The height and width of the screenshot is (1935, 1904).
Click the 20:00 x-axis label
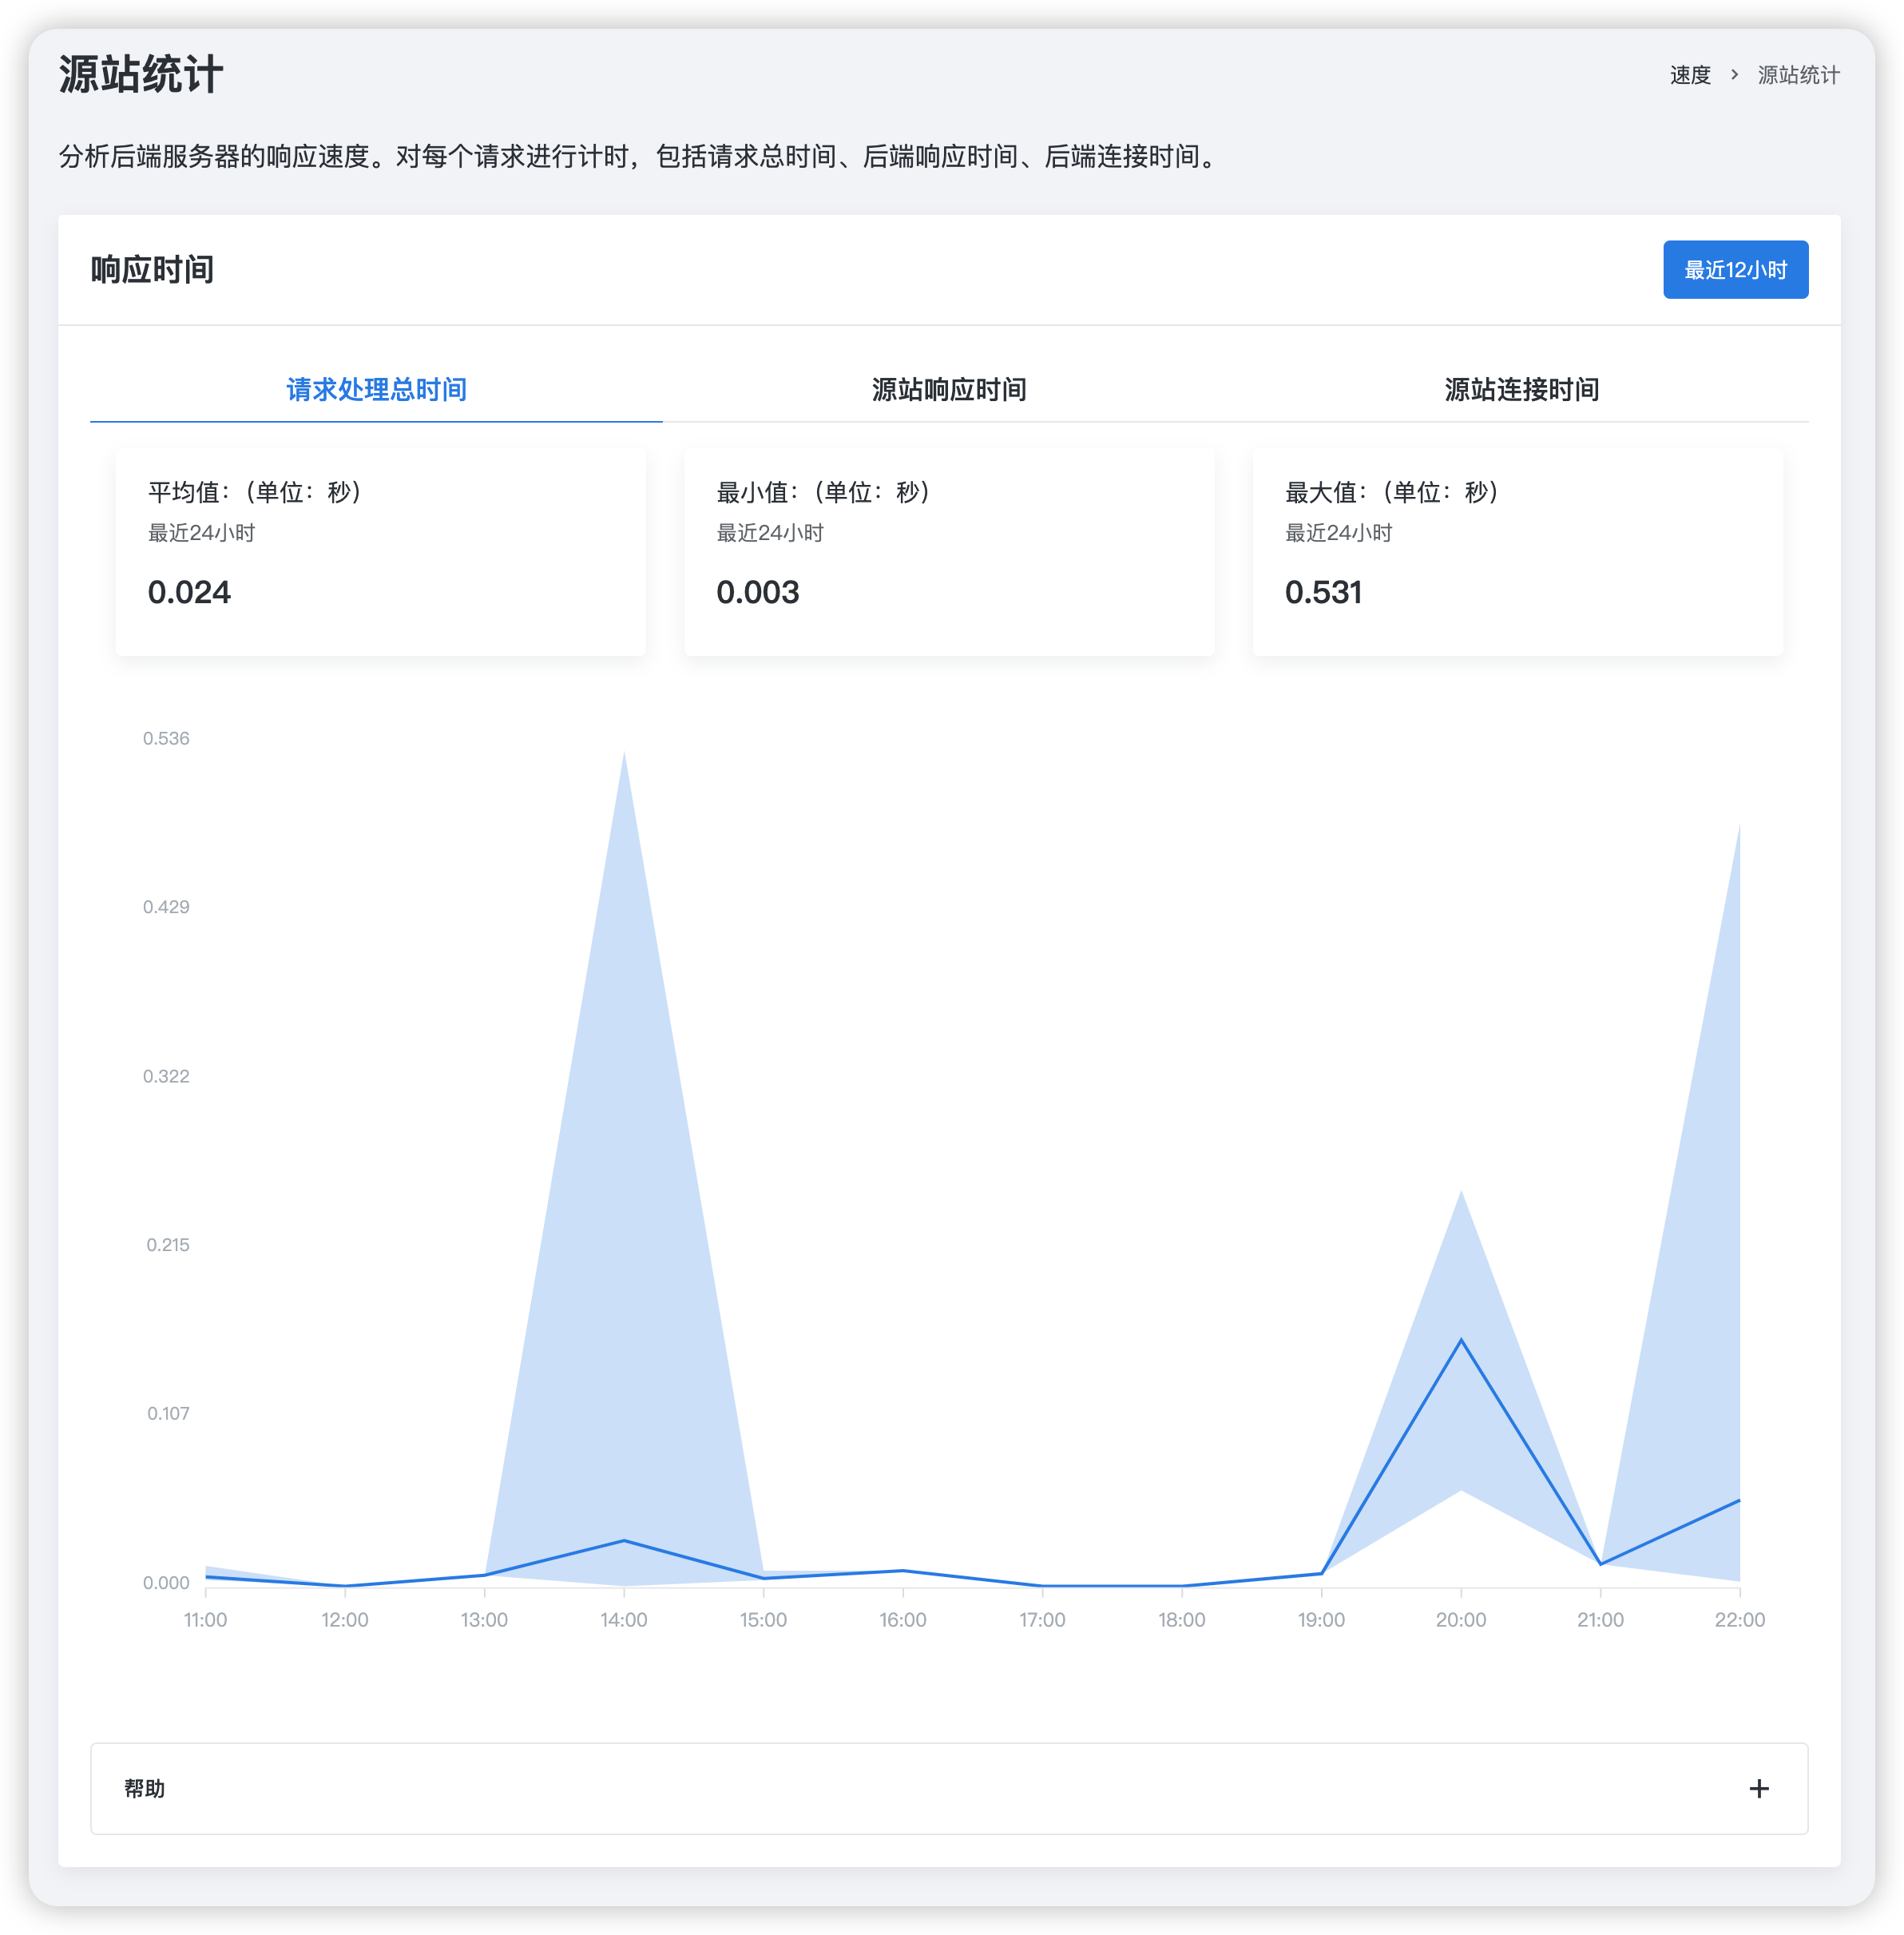1461,1620
